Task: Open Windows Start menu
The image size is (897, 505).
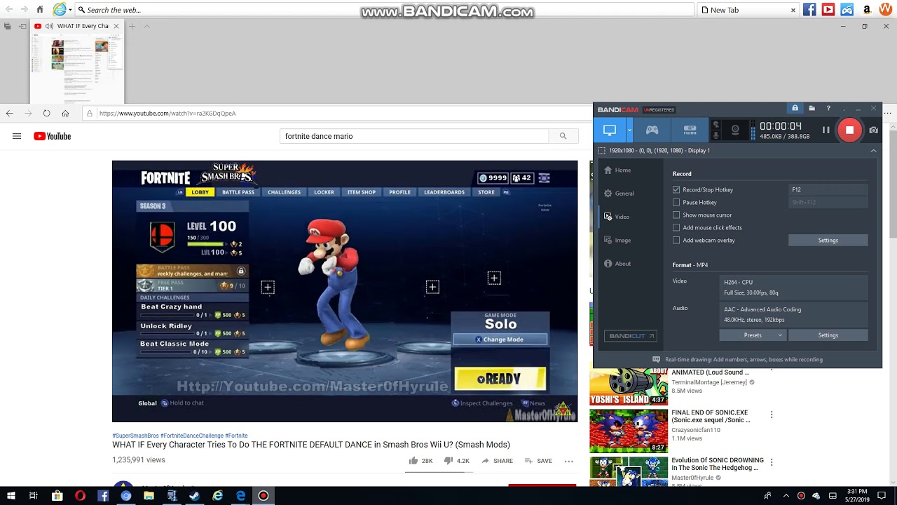Action: click(10, 496)
